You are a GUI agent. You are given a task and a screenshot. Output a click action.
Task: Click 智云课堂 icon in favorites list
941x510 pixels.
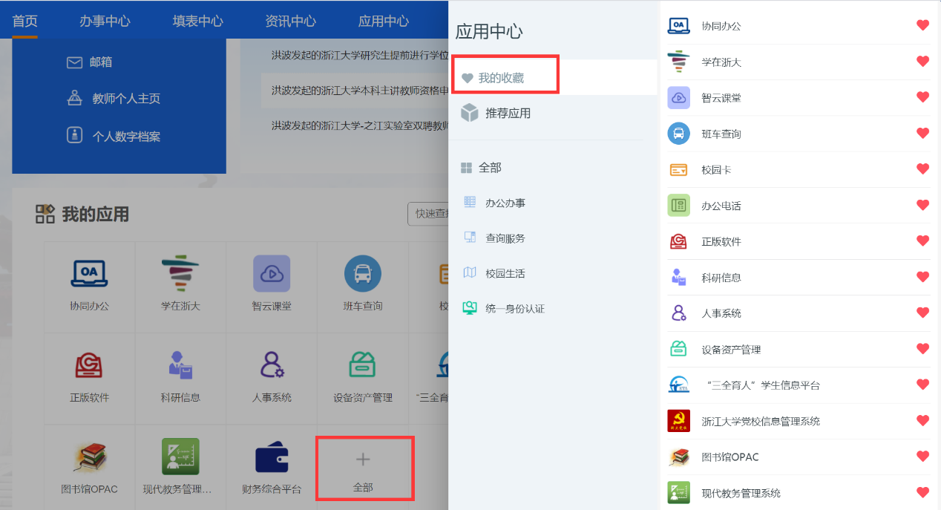(x=679, y=97)
